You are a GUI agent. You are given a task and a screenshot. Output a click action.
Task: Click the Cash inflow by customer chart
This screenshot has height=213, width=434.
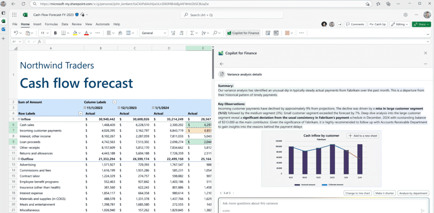click(321, 159)
